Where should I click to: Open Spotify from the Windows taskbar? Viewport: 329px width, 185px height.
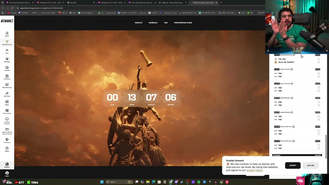point(199,182)
